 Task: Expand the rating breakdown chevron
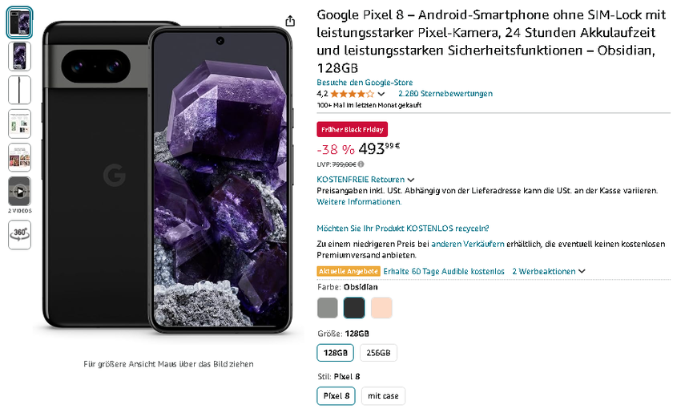[x=381, y=95]
